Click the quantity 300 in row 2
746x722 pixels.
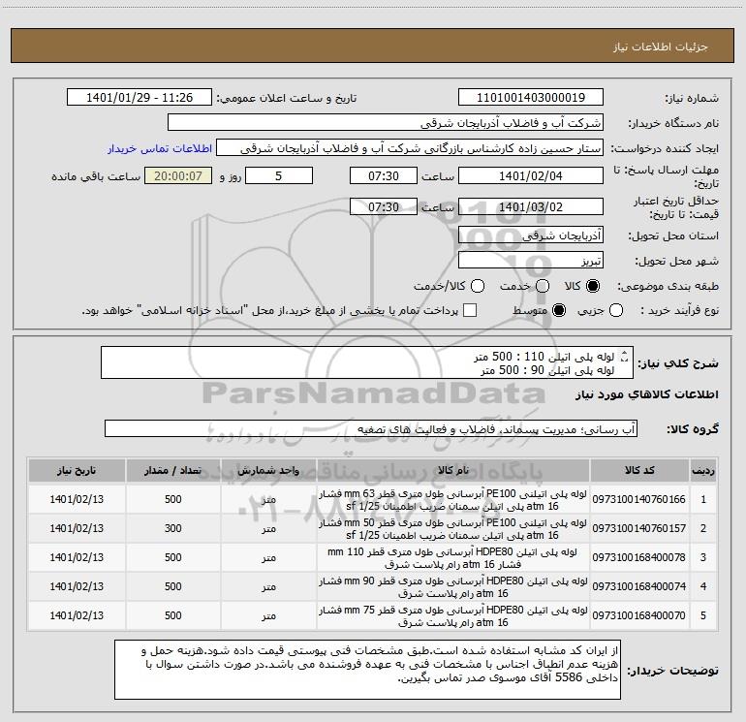pyautogui.click(x=173, y=528)
